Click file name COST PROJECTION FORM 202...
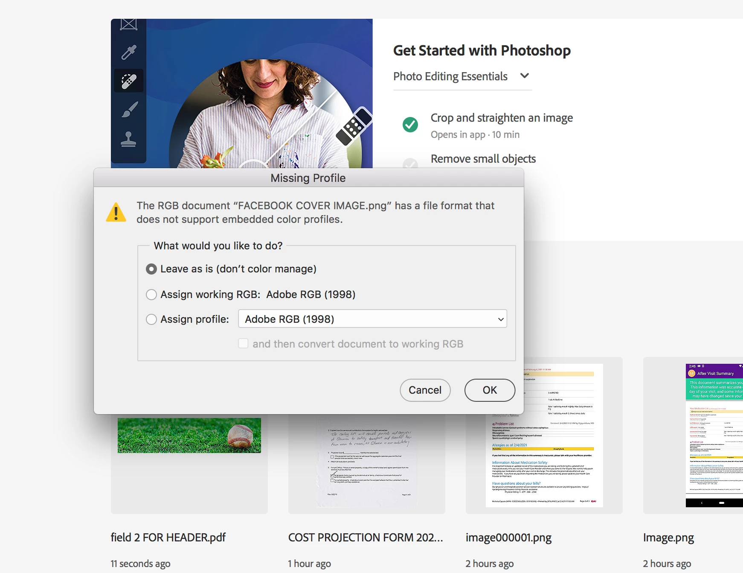Image resolution: width=743 pixels, height=573 pixels. tap(366, 538)
